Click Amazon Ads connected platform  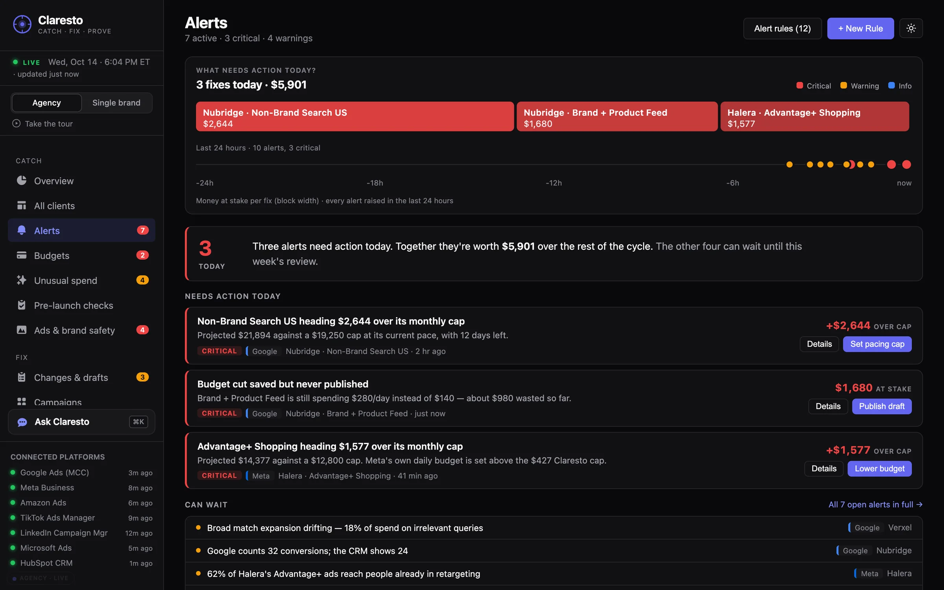[81, 503]
